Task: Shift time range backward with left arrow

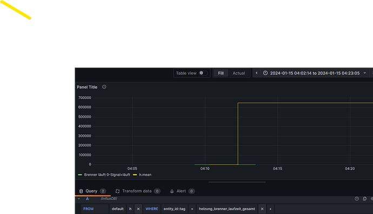Action: (x=256, y=73)
